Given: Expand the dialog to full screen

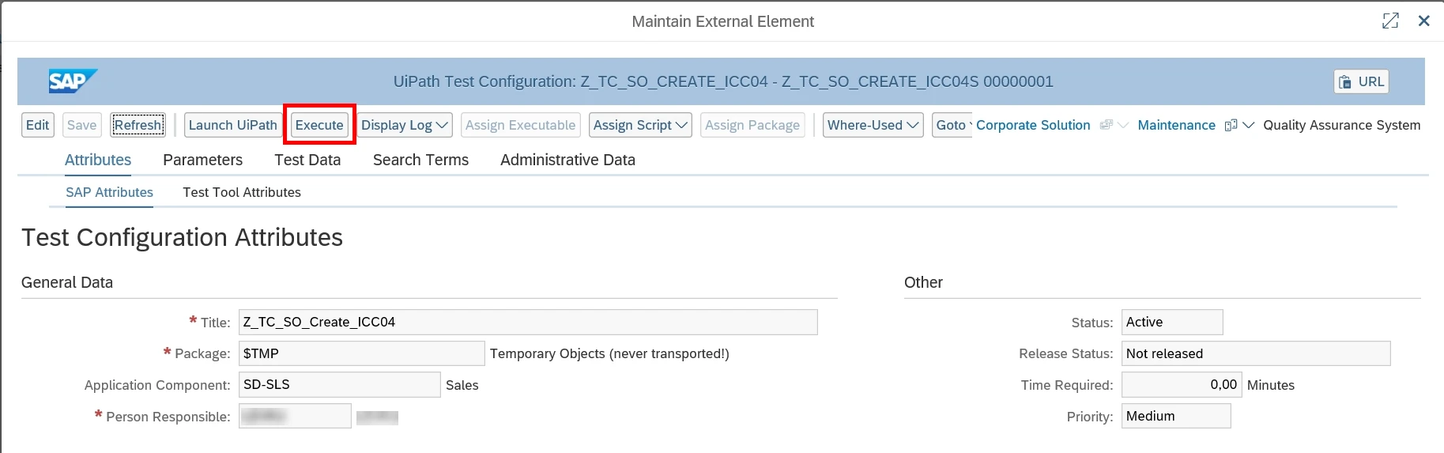Looking at the screenshot, I should [x=1390, y=21].
